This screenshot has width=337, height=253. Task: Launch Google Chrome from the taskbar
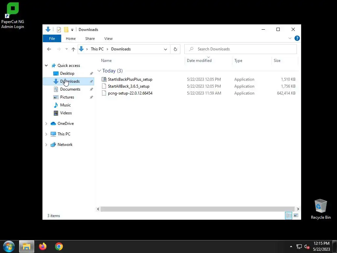coord(59,246)
